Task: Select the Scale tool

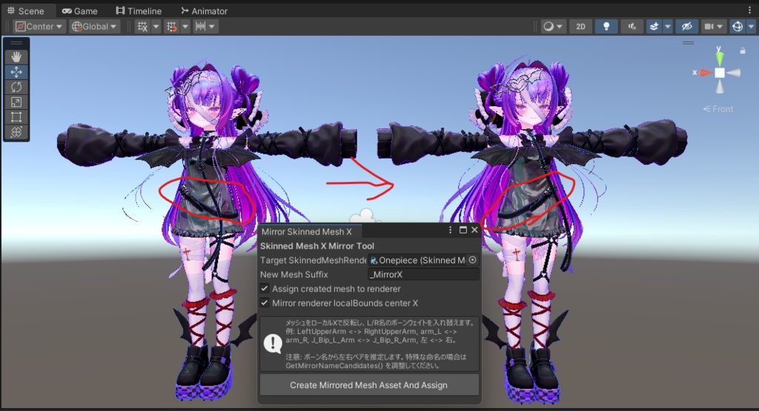Action: pos(16,102)
